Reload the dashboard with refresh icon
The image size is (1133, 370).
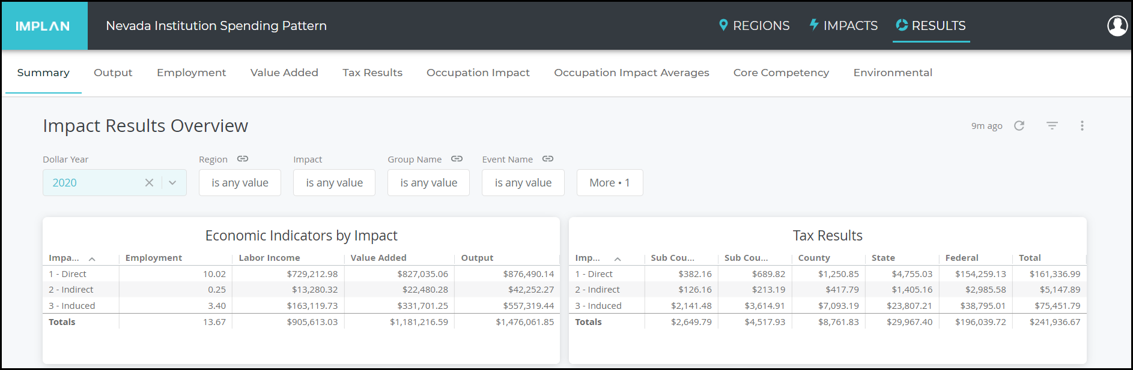pyautogui.click(x=1019, y=126)
